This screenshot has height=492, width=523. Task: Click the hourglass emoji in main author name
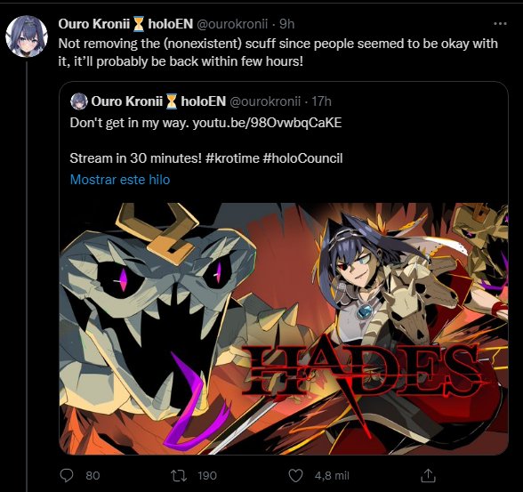[x=139, y=24]
